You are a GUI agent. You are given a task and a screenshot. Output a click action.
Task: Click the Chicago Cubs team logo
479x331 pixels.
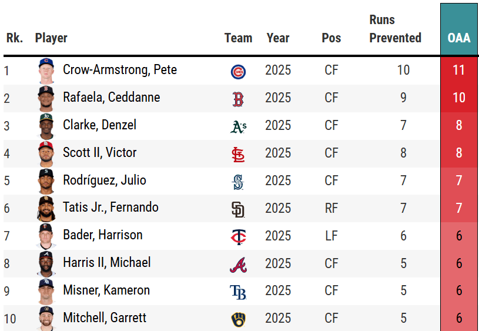coord(238,71)
